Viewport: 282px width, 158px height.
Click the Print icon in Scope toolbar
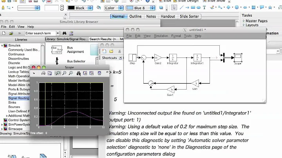43,73
